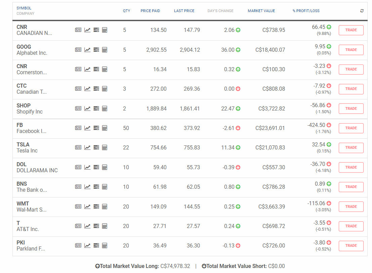Sort by SYMBOL column header

click(24, 8)
